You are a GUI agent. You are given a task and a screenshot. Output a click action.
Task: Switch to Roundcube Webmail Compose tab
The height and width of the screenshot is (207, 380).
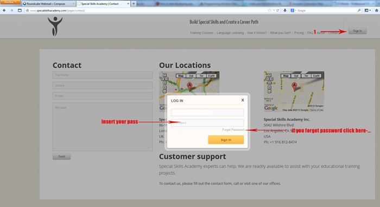[x=48, y=4]
